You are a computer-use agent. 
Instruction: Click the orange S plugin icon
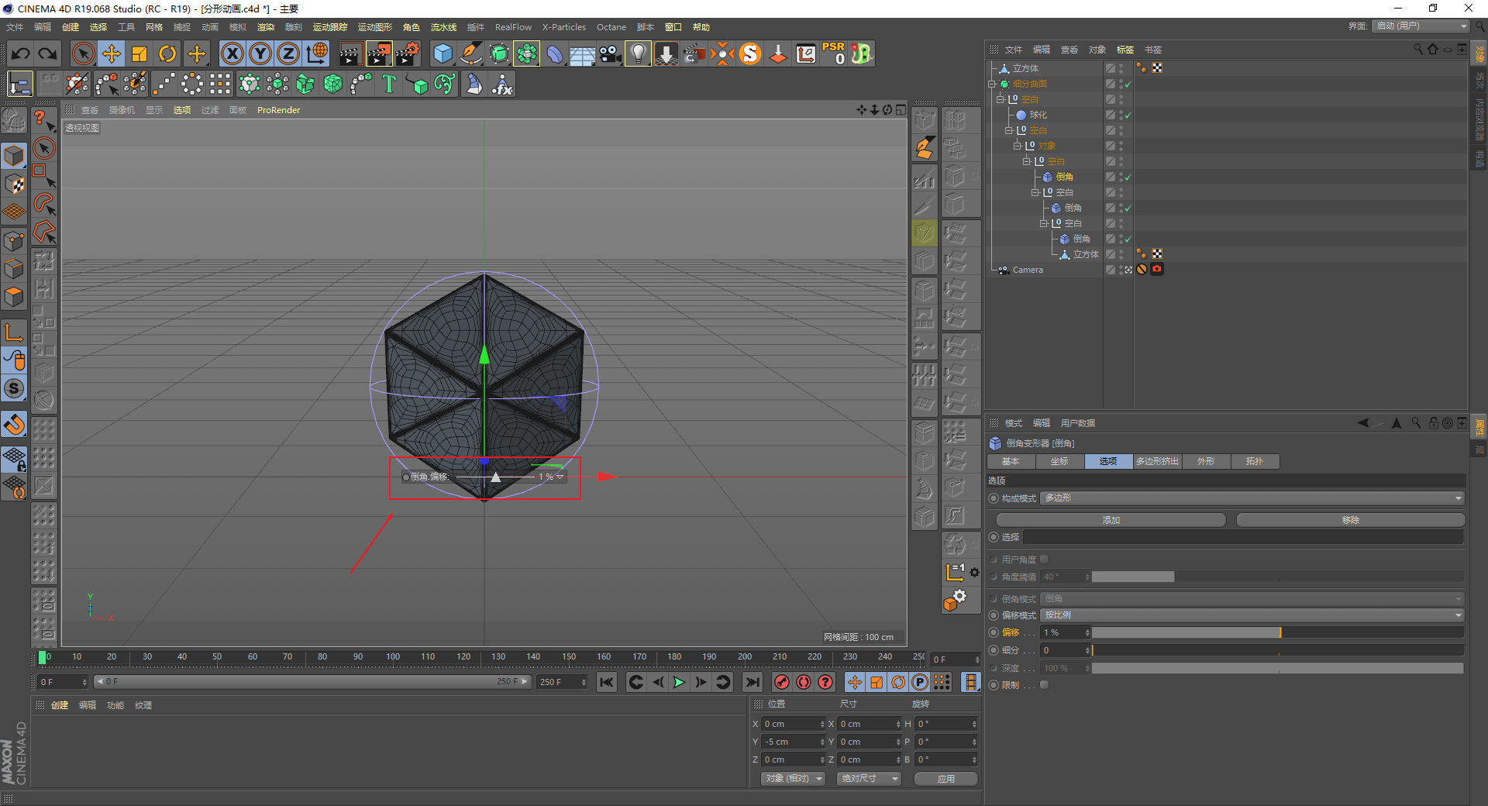[750, 53]
